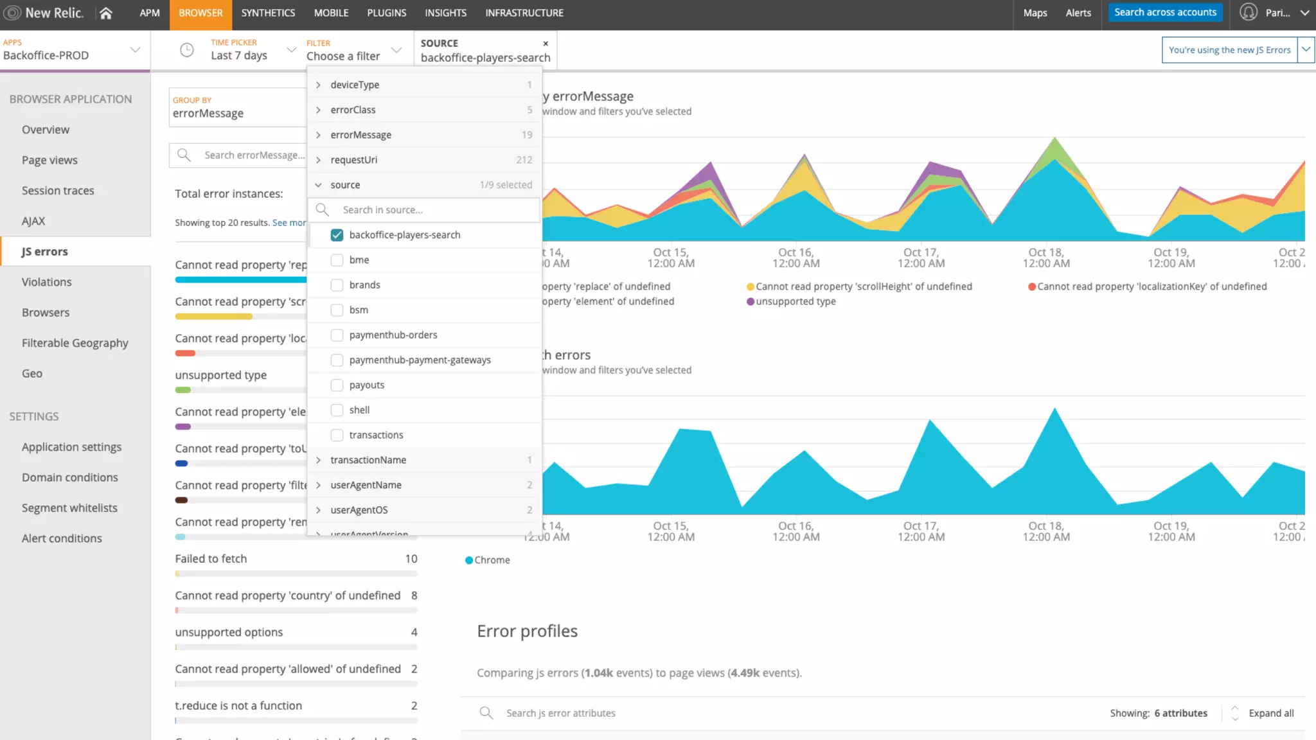This screenshot has width=1316, height=740.
Task: Click the clock icon in time picker
Action: click(x=186, y=50)
